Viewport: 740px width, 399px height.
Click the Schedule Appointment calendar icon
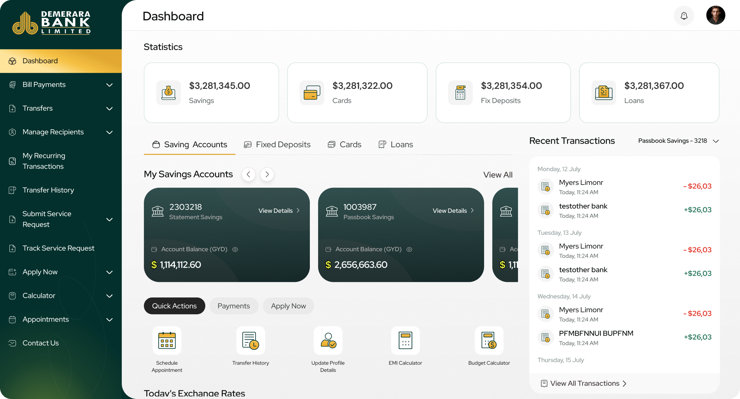coord(167,341)
